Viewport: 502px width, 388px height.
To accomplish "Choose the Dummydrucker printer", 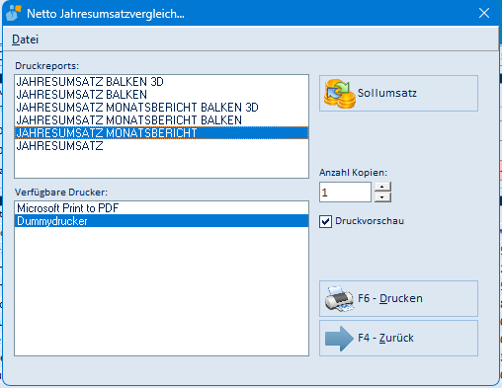I will [x=161, y=221].
